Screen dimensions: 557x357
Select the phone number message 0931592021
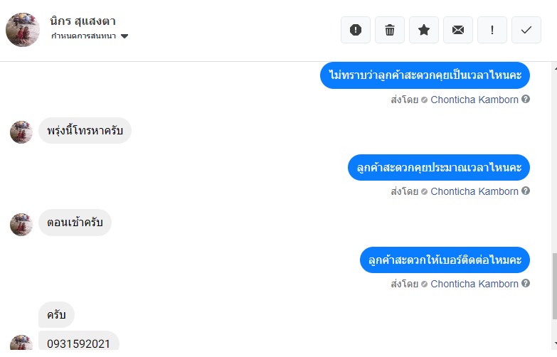pos(78,343)
